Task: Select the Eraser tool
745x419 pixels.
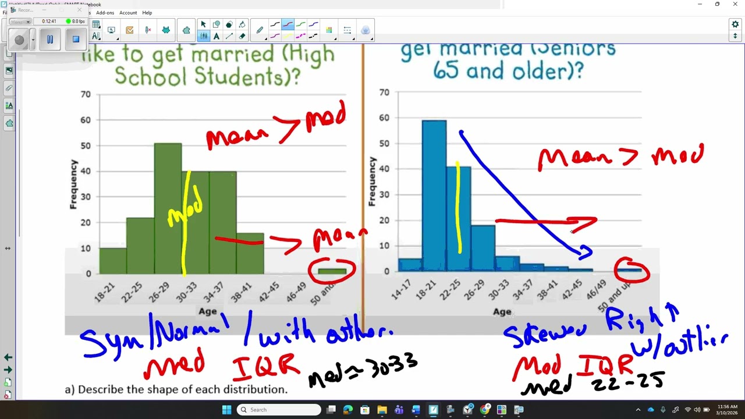Action: [242, 36]
